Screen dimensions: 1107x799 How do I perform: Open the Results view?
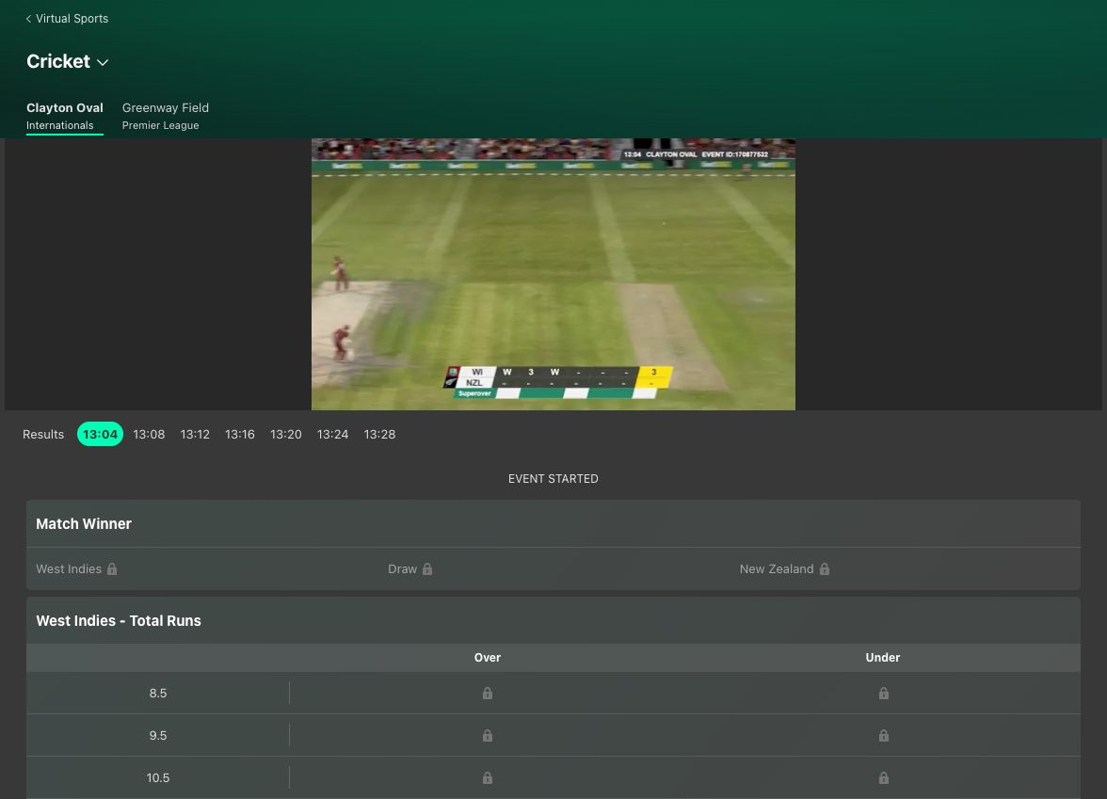(43, 434)
